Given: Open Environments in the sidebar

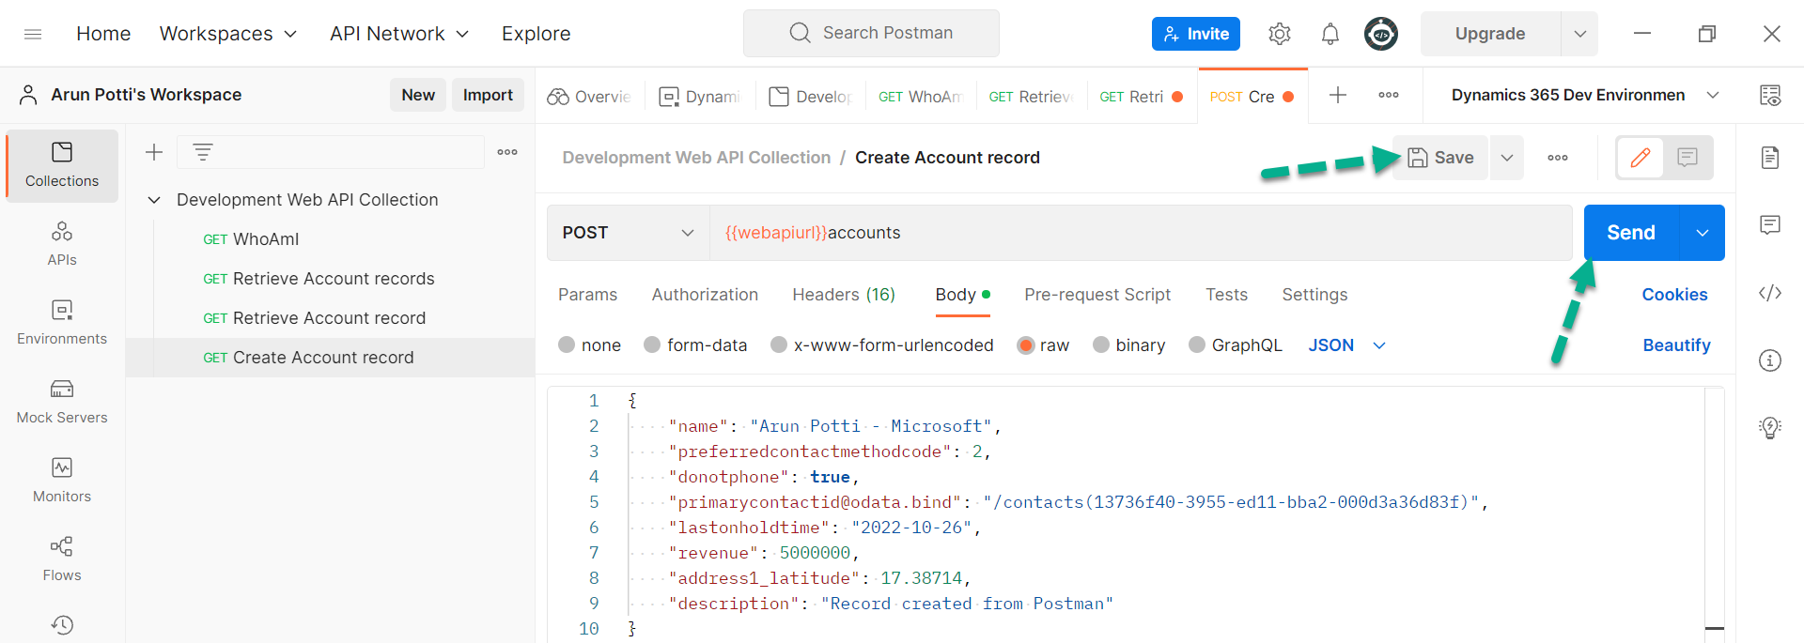Looking at the screenshot, I should [x=62, y=323].
